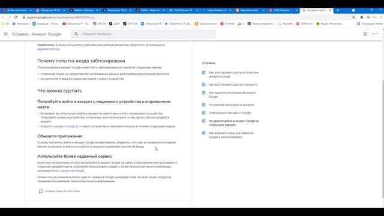The image size is (384, 216).
Task: Switch to the 'Как восстано...' YouTube tab
Action: point(17,10)
